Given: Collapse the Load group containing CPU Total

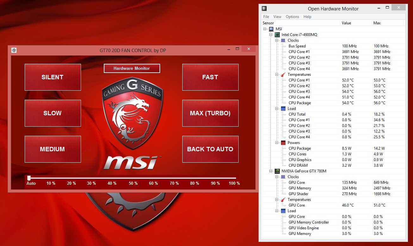Looking at the screenshot, I should [277, 109].
